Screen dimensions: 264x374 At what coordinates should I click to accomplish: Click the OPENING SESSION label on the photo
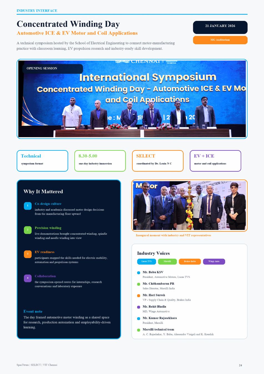click(x=52, y=69)
